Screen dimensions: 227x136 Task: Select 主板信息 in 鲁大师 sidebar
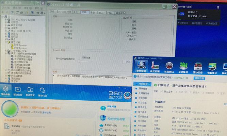click(143, 98)
